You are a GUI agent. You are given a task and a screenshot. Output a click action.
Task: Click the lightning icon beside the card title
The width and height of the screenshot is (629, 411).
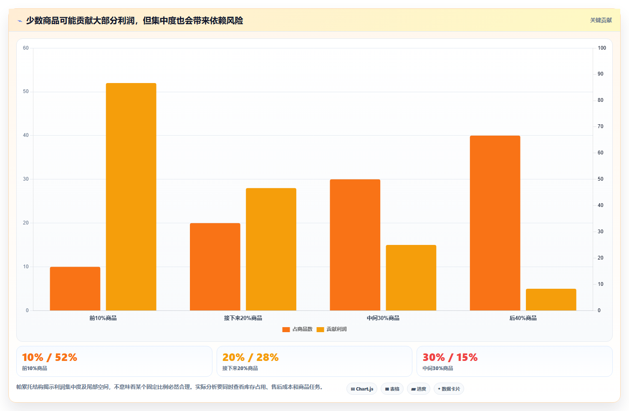[20, 21]
